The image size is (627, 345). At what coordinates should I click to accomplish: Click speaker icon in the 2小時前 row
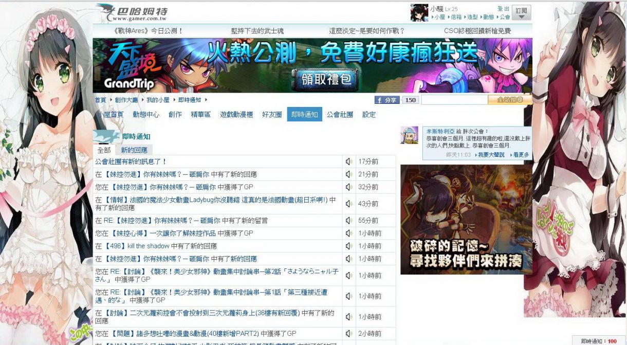349,334
